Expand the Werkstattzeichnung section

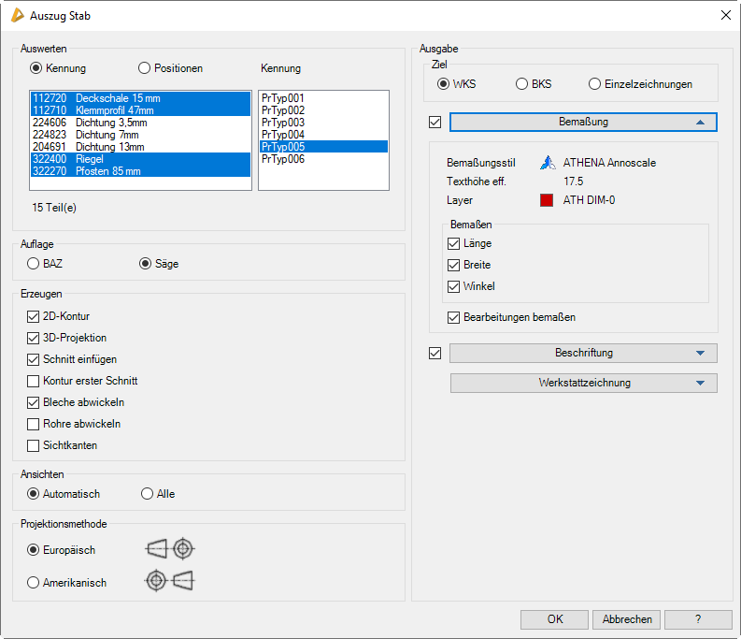pyautogui.click(x=583, y=383)
